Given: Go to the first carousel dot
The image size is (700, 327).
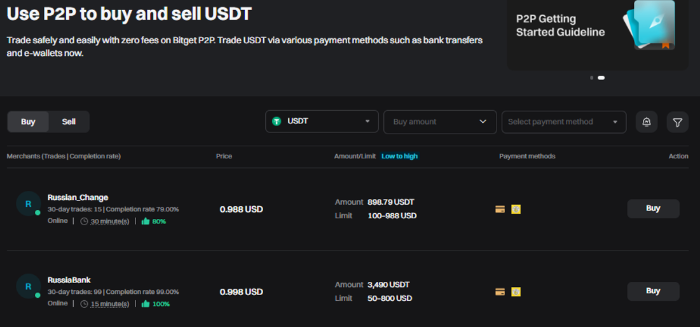Looking at the screenshot, I should point(591,78).
